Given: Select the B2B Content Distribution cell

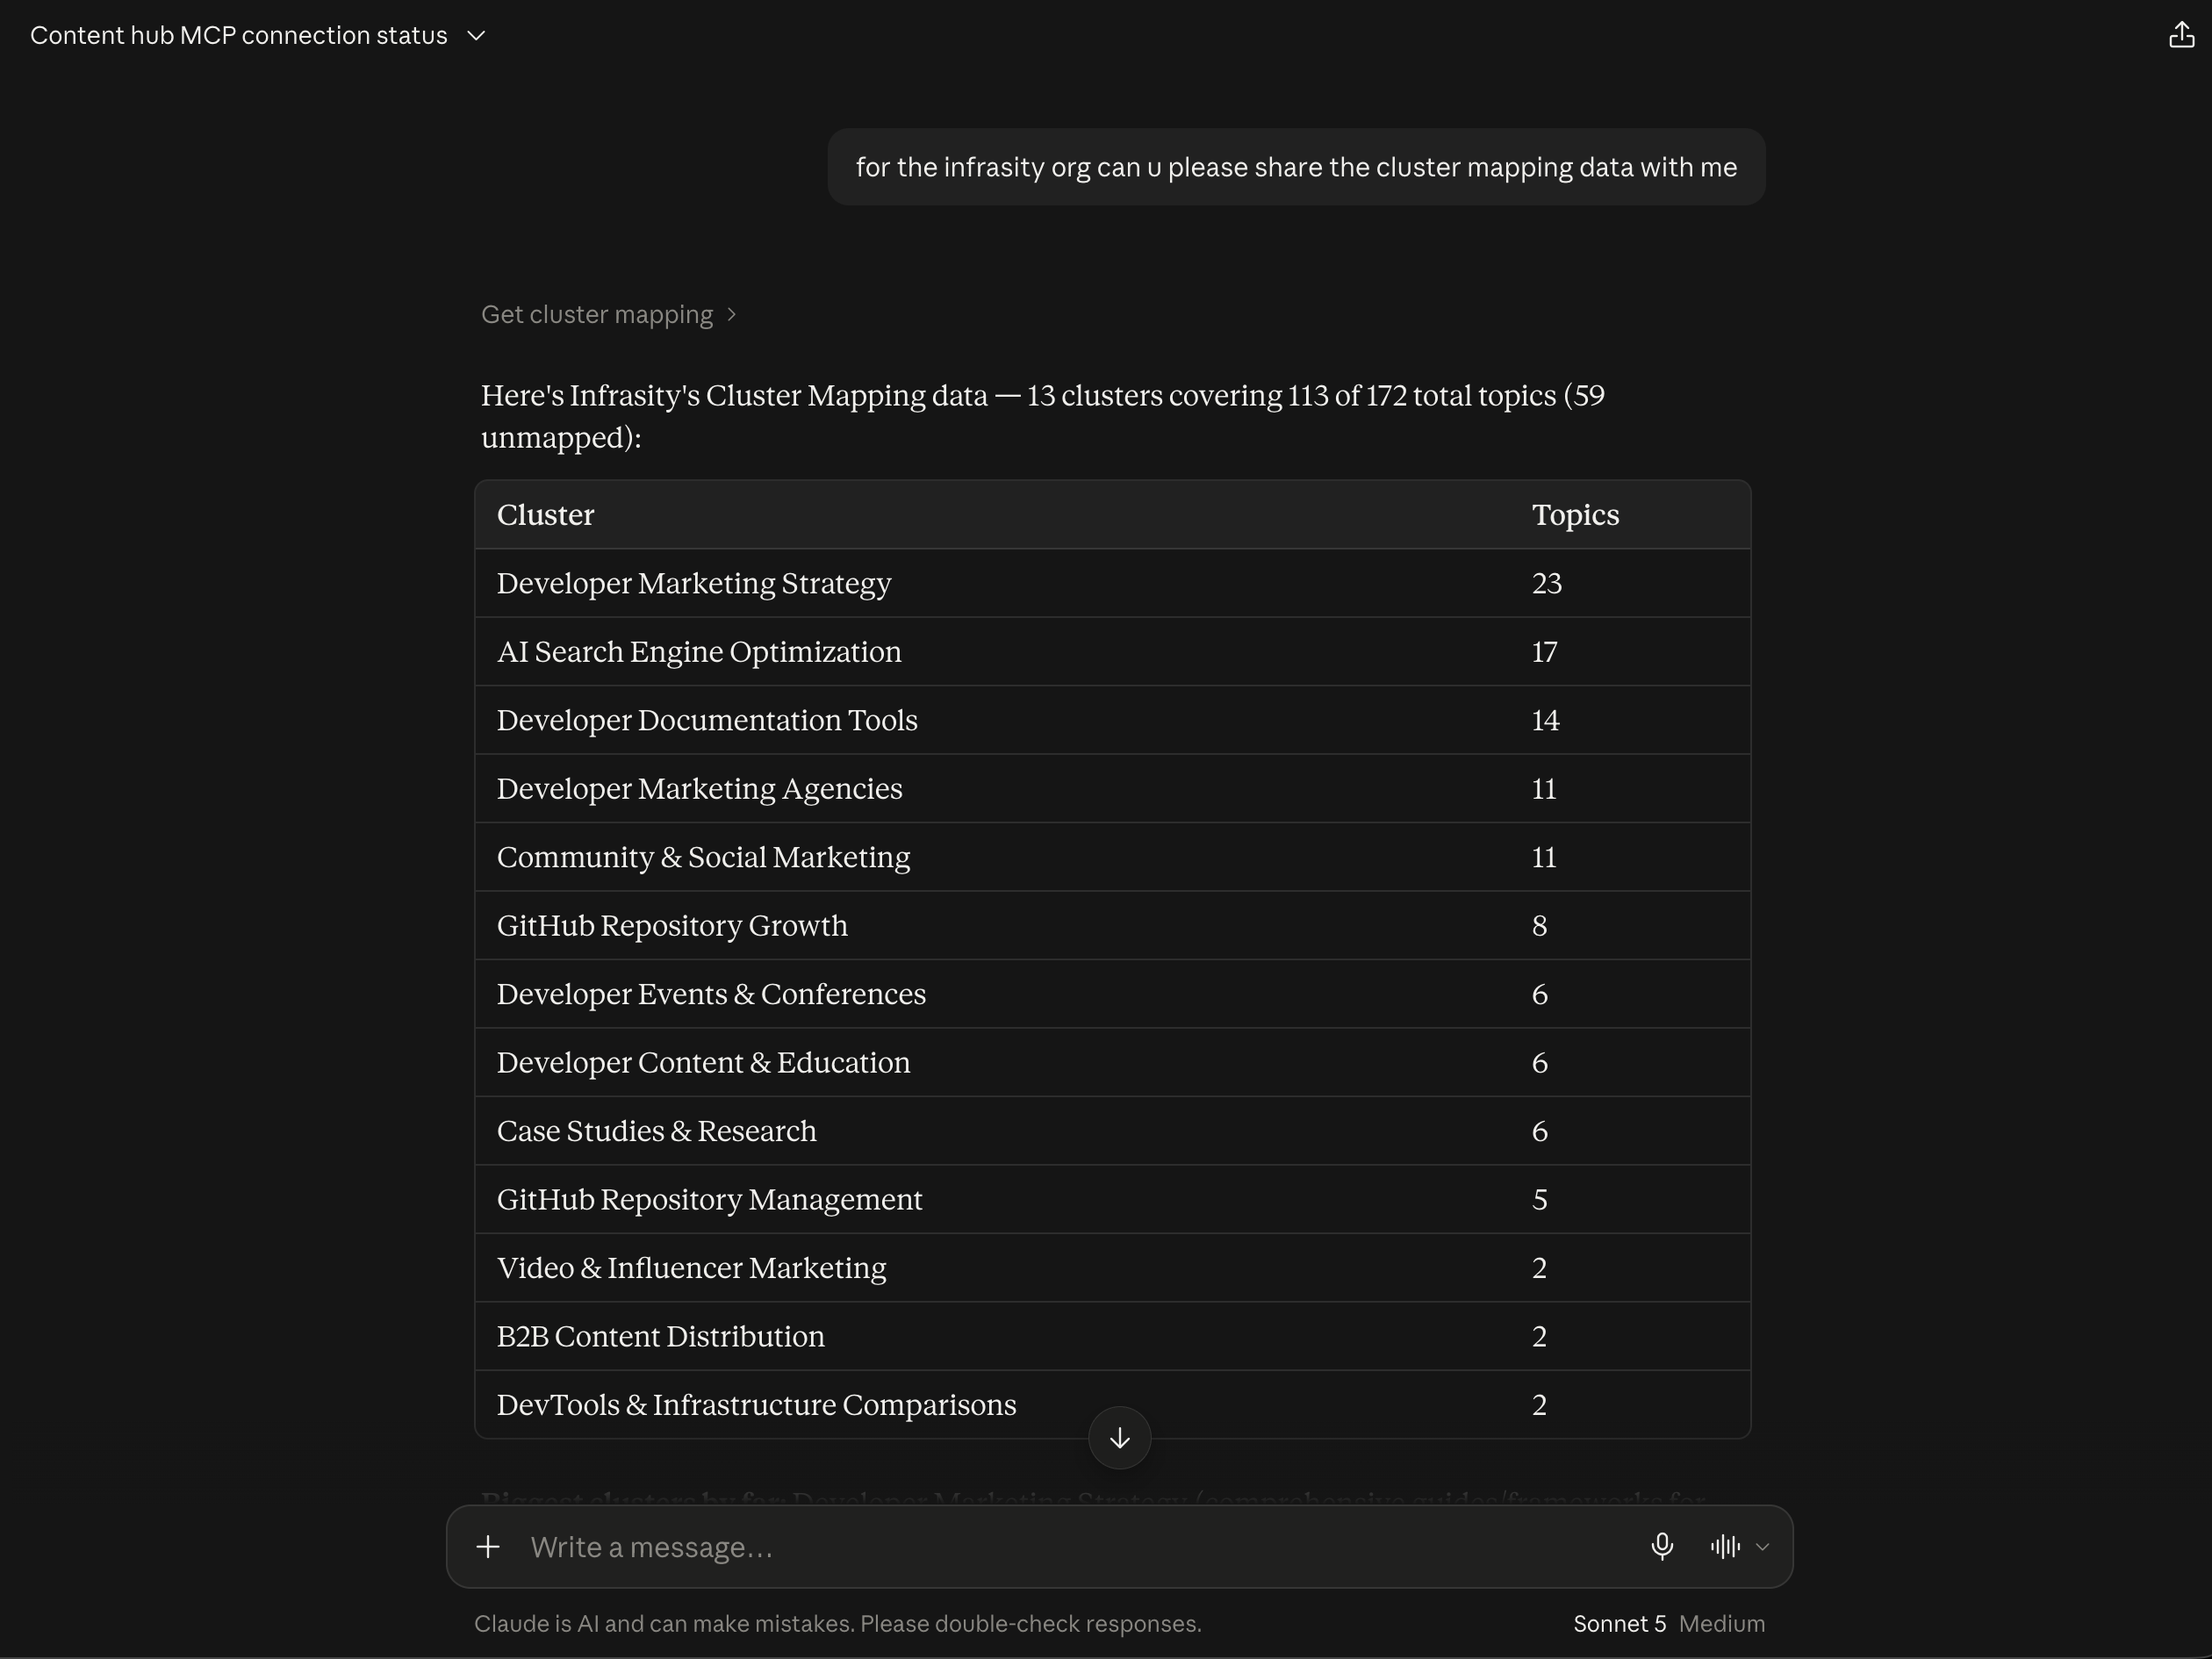Looking at the screenshot, I should (660, 1336).
